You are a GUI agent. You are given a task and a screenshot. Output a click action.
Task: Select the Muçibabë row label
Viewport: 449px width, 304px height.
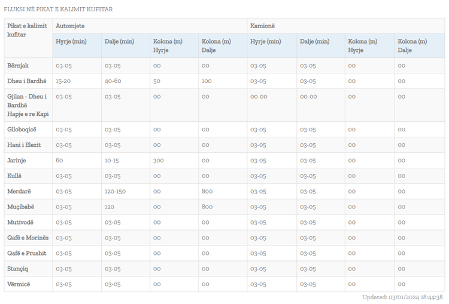pos(20,207)
